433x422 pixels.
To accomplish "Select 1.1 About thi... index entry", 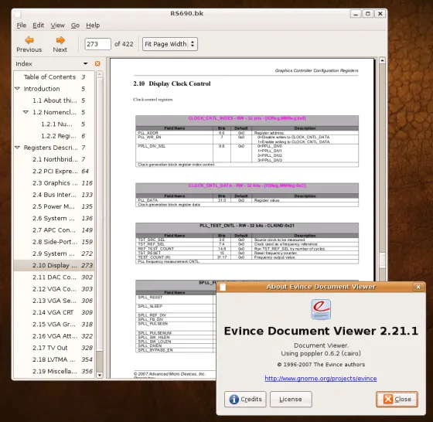I will (54, 100).
